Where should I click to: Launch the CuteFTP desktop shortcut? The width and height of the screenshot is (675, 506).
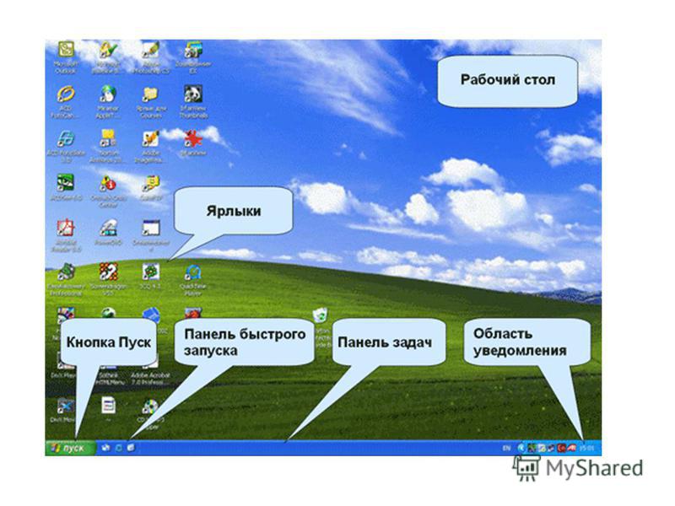coord(151,183)
